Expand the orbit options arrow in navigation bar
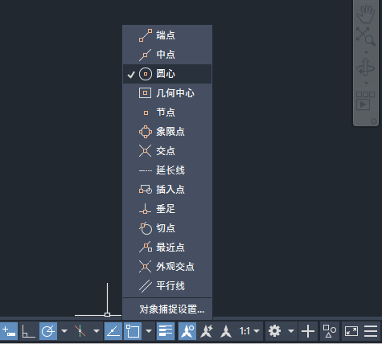Viewport: 382px width, 344px height. (x=366, y=83)
